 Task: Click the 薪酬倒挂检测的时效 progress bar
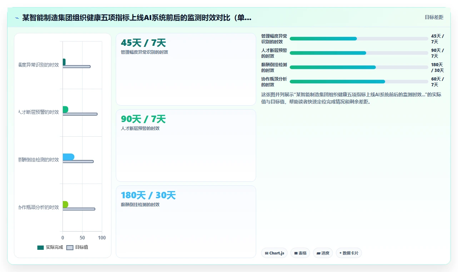pyautogui.click(x=359, y=67)
